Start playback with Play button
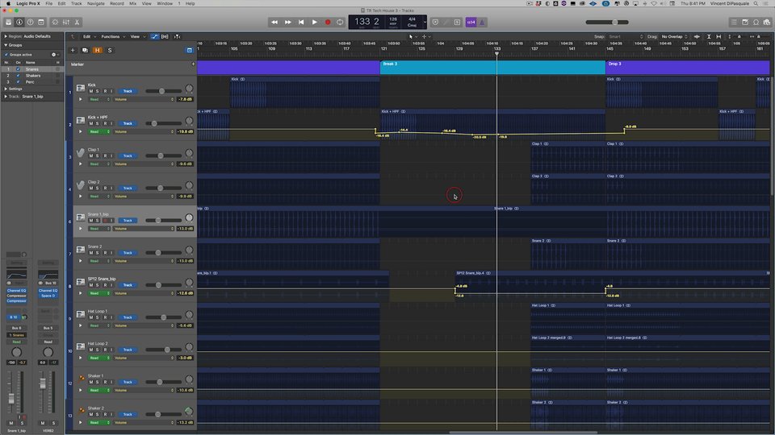Viewport: 775px width, 435px height. coord(314,23)
